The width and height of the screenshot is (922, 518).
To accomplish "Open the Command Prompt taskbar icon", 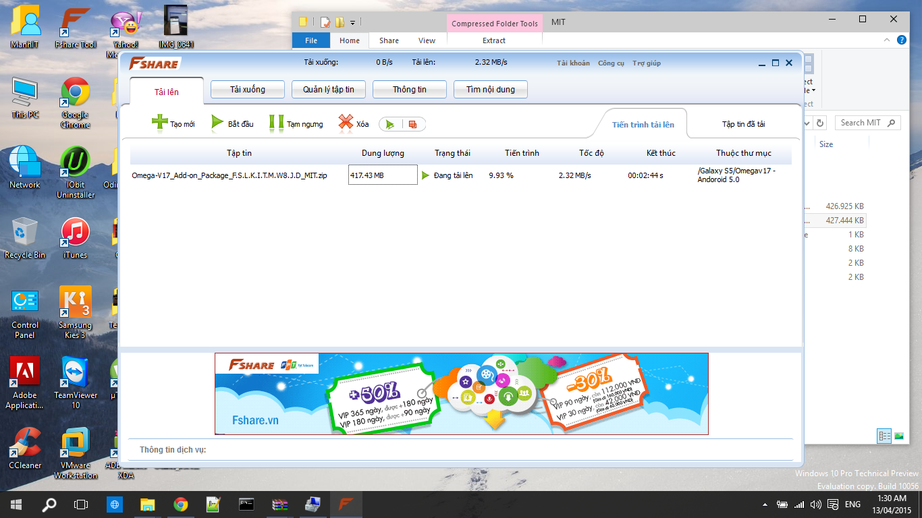I will (247, 505).
